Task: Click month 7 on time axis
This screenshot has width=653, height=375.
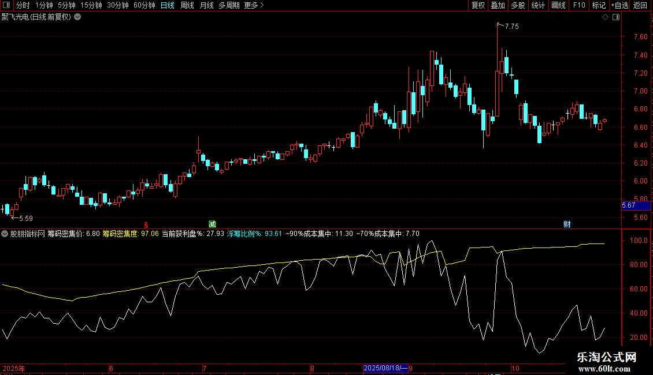Action: (205, 368)
